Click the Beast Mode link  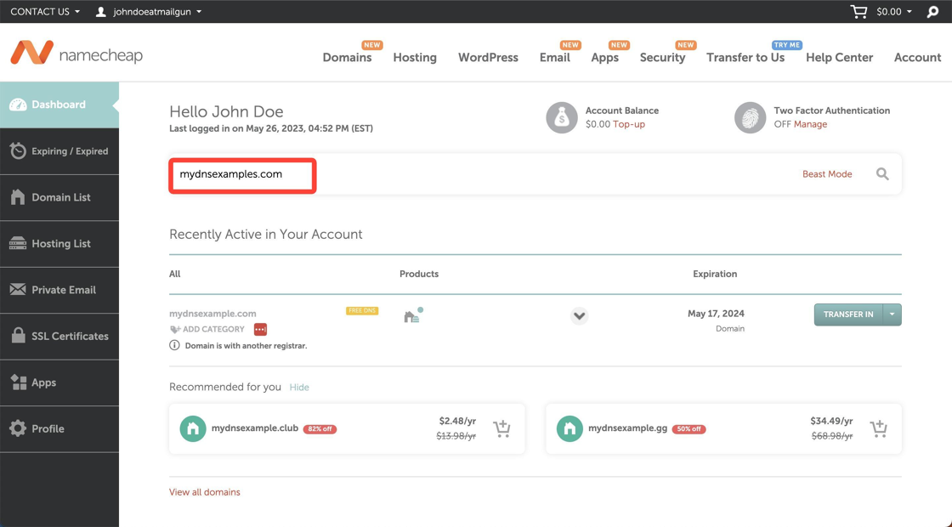click(827, 174)
